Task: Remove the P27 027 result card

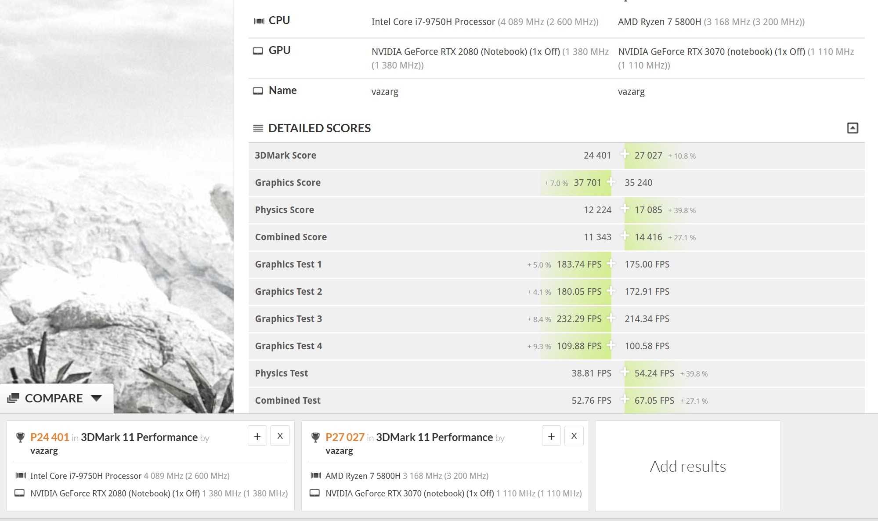Action: click(x=574, y=436)
